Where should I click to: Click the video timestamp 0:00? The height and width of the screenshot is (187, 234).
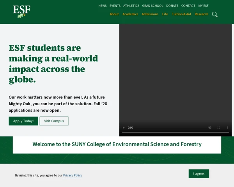(x=130, y=128)
